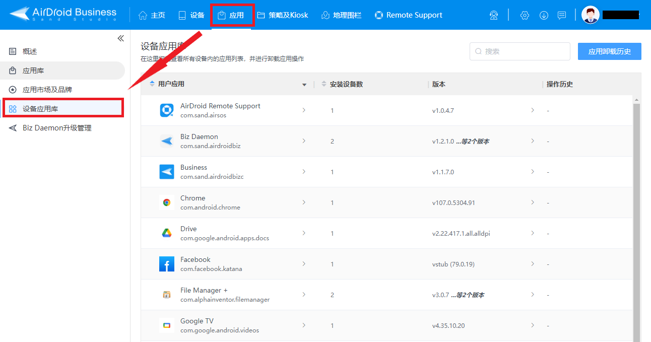Click the Drive app icon
Image resolution: width=651 pixels, height=342 pixels.
coord(167,233)
